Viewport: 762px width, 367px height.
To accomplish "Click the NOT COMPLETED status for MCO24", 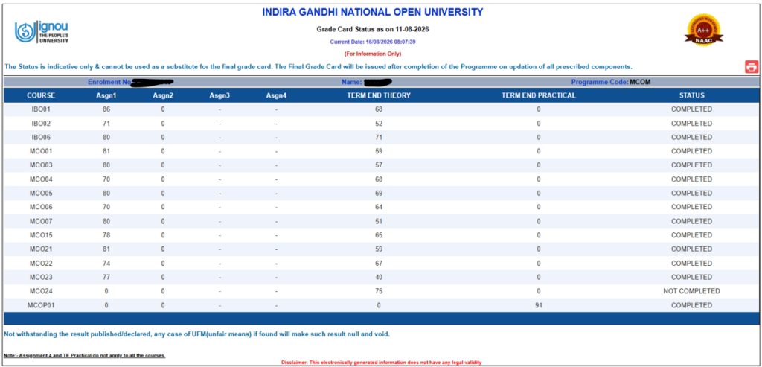I will (691, 291).
